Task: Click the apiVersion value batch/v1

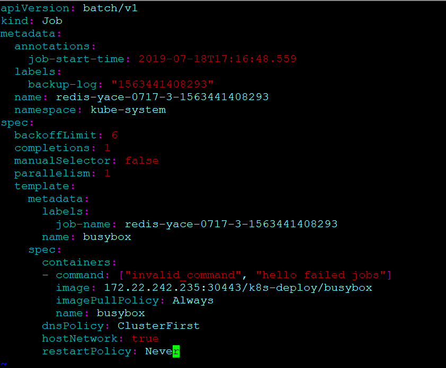Action: click(110, 8)
